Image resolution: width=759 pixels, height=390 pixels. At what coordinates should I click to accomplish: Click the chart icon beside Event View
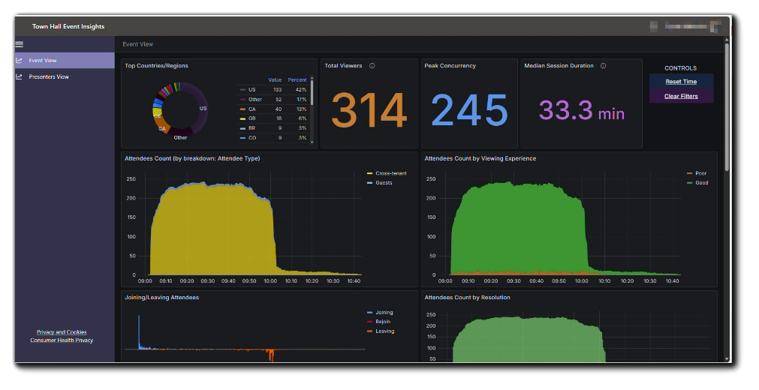point(20,61)
